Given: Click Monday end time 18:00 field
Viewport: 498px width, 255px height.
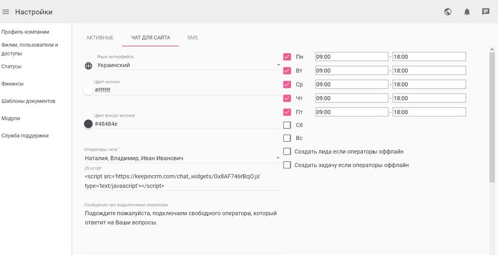Looking at the screenshot, I should 429,57.
